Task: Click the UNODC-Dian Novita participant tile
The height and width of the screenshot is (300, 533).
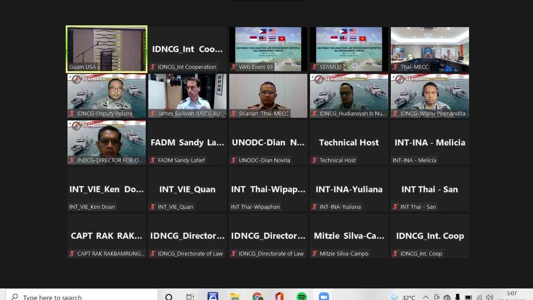Action: (x=268, y=143)
